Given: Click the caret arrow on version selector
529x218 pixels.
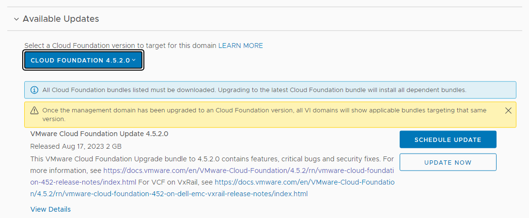Looking at the screenshot, I should (134, 61).
